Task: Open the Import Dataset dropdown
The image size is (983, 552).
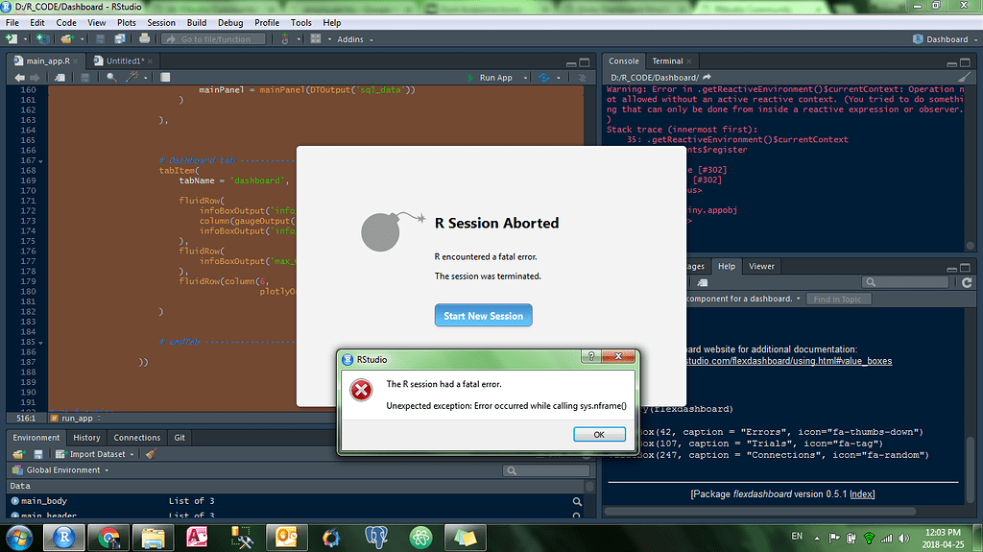Action: pyautogui.click(x=95, y=454)
